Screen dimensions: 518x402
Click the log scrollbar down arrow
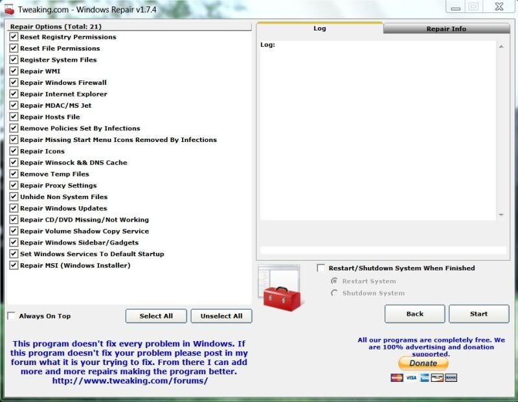coord(501,215)
